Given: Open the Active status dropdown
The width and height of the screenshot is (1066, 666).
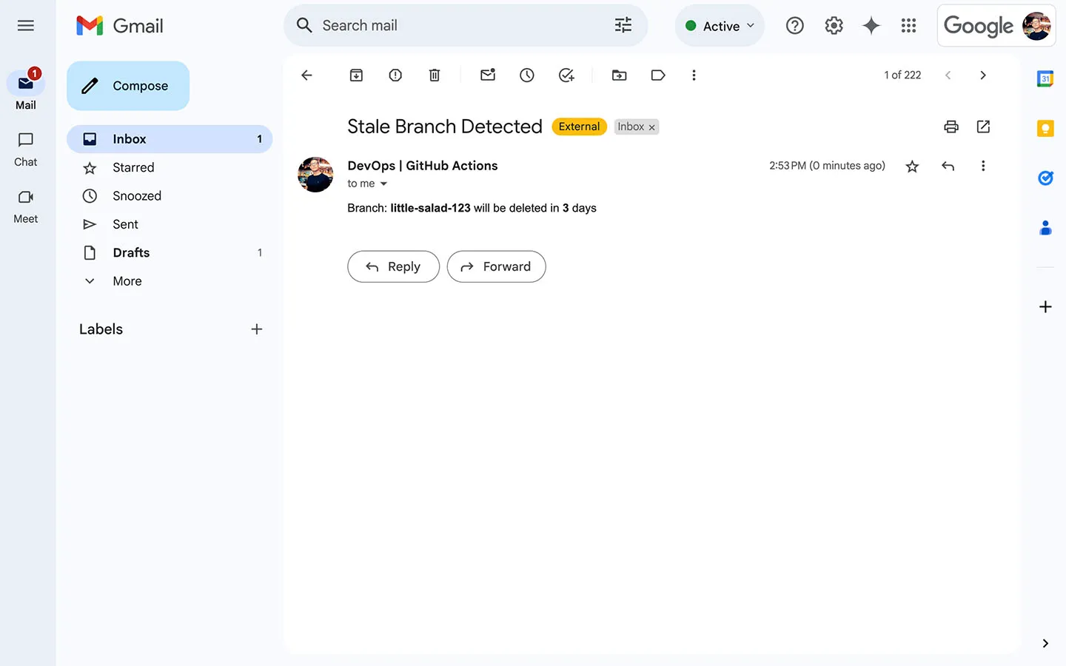Looking at the screenshot, I should click(x=720, y=26).
